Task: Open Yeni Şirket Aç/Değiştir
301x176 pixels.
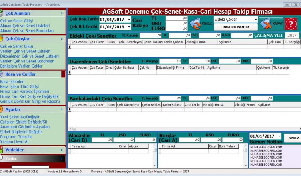Action: (x=20, y=117)
